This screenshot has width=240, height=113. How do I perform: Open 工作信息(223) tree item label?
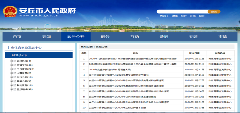[25, 69]
